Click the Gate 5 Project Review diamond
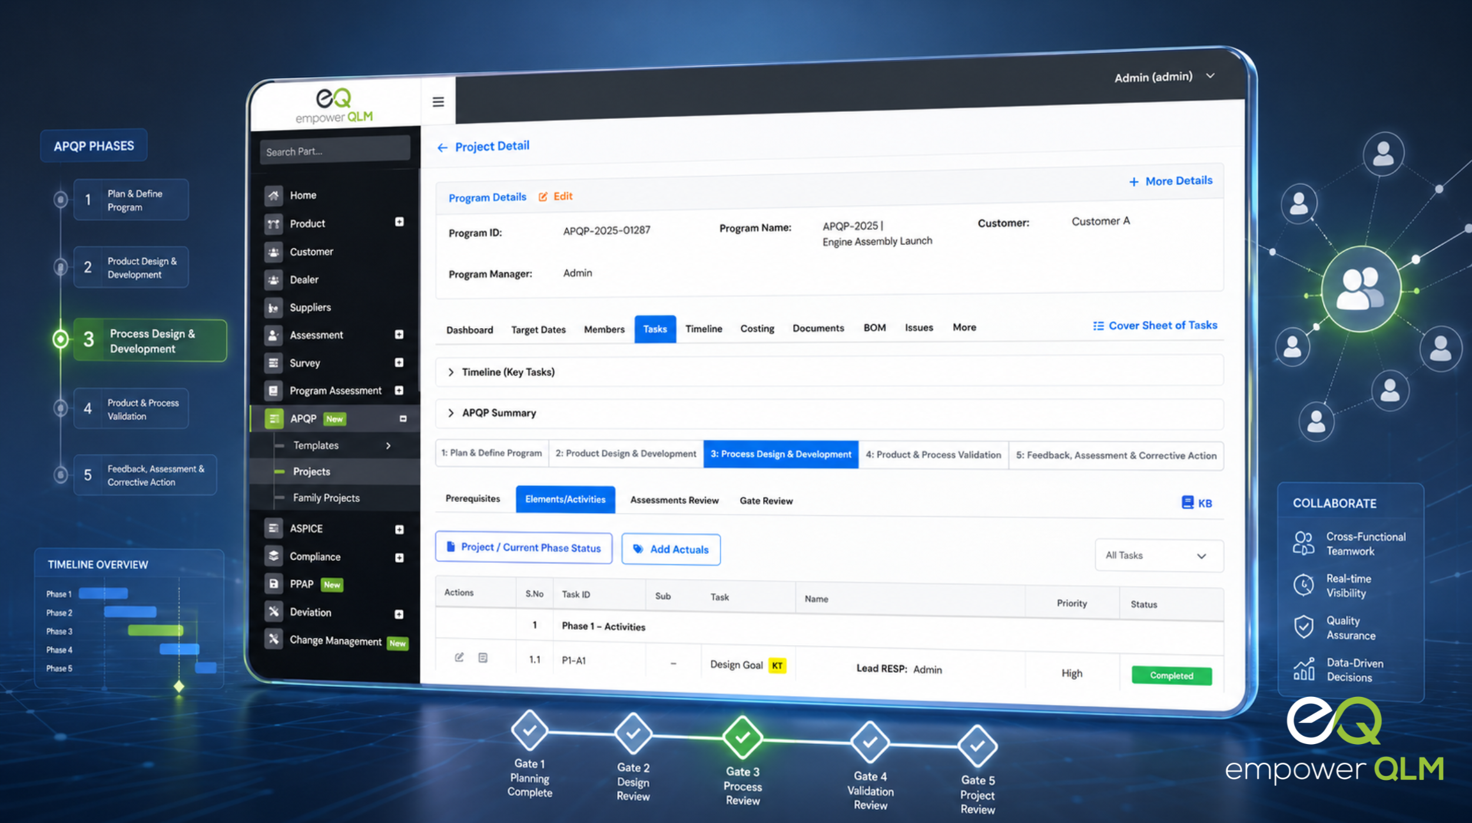 pos(977,746)
